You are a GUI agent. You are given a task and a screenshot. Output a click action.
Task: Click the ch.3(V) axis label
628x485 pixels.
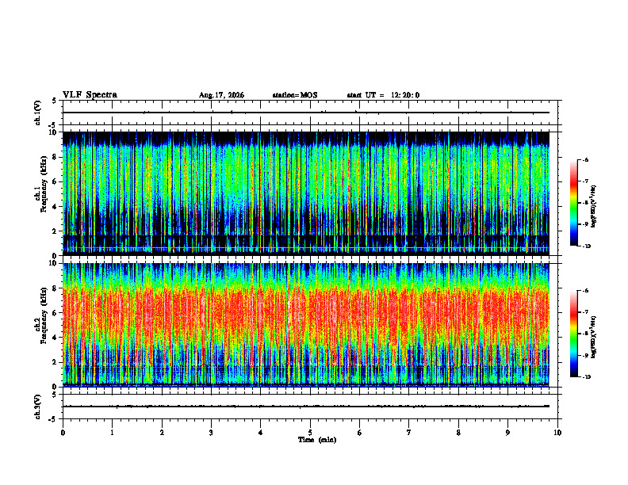tap(38, 407)
